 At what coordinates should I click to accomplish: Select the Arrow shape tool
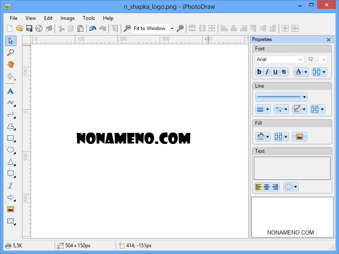[11, 197]
